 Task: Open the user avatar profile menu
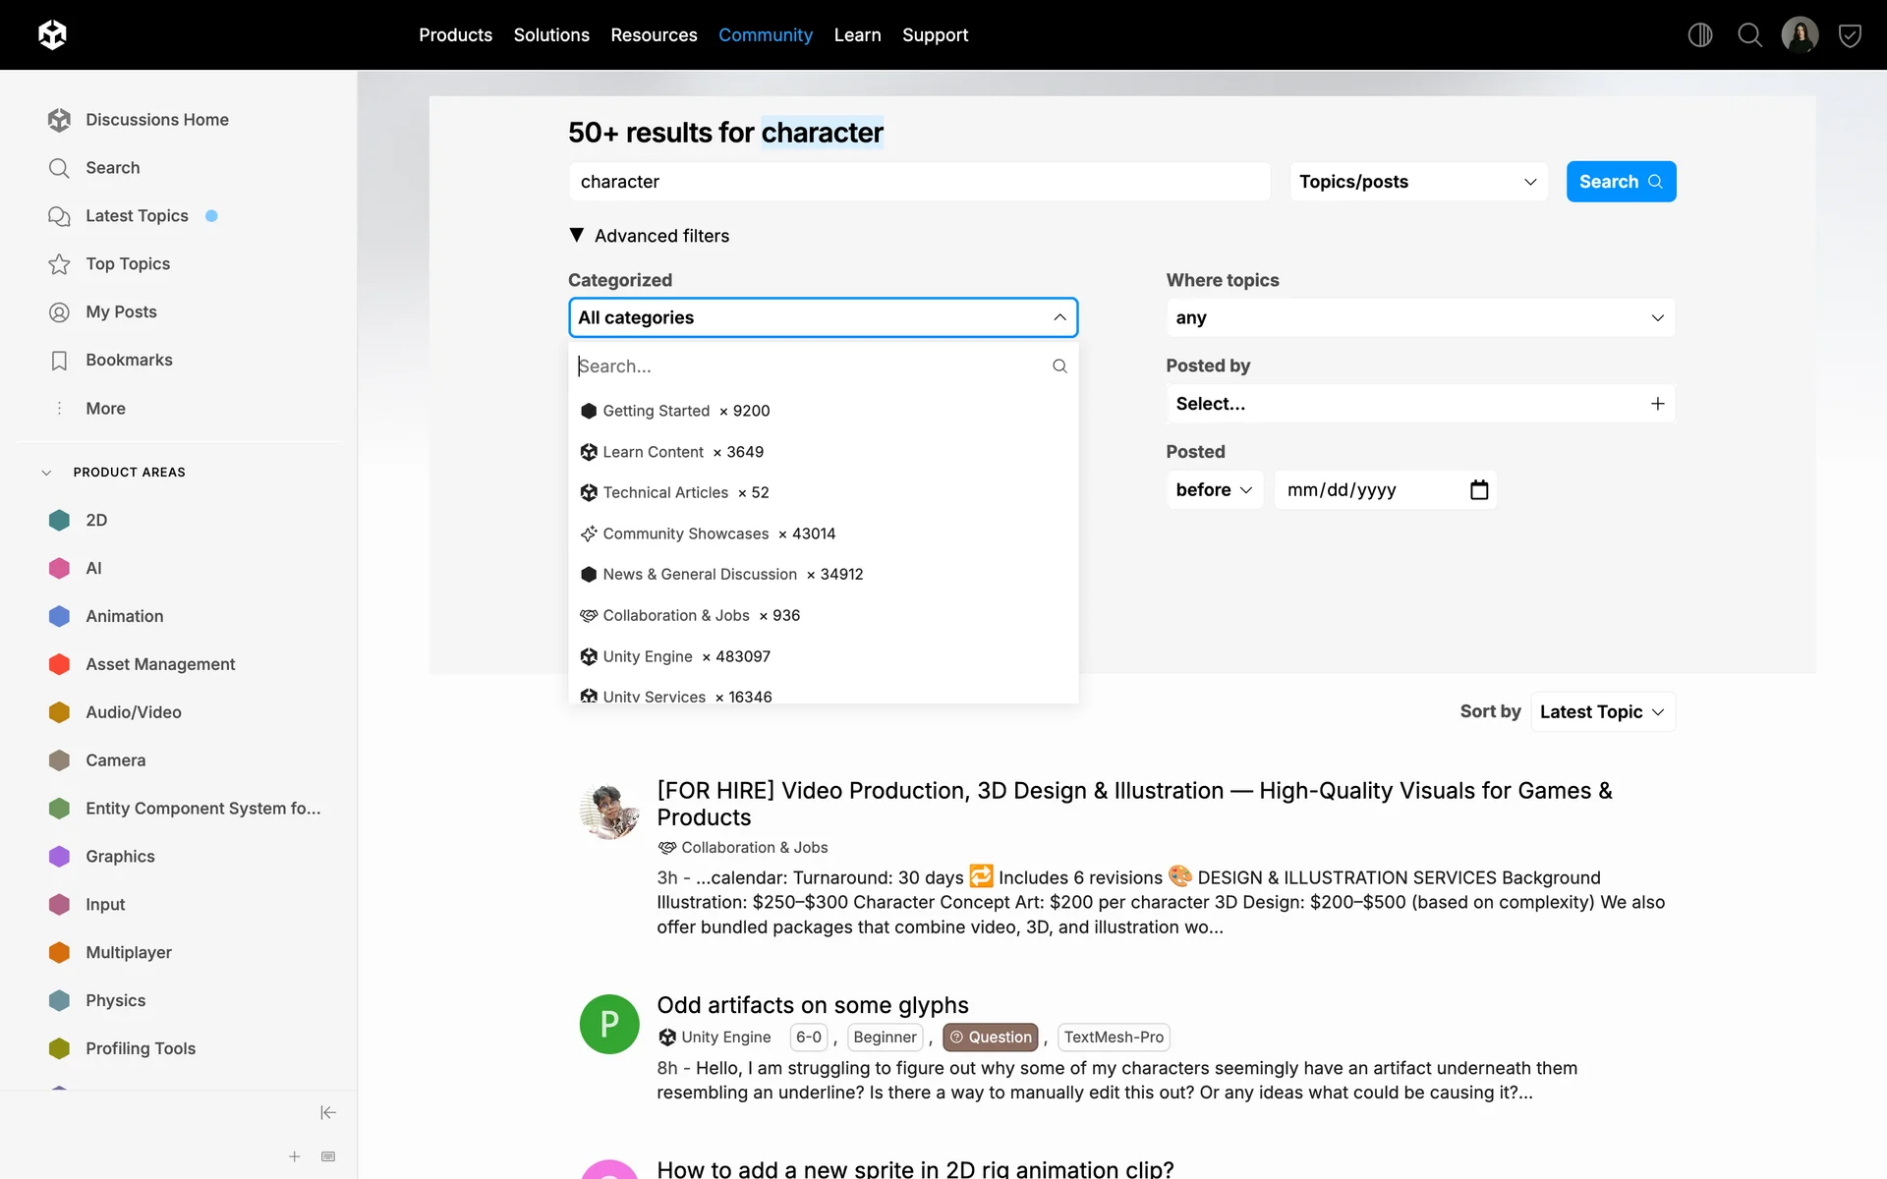click(1800, 35)
